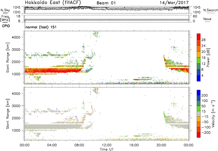
Task: Click the '04:00' time tick label
Action: pyautogui.click(x=52, y=145)
